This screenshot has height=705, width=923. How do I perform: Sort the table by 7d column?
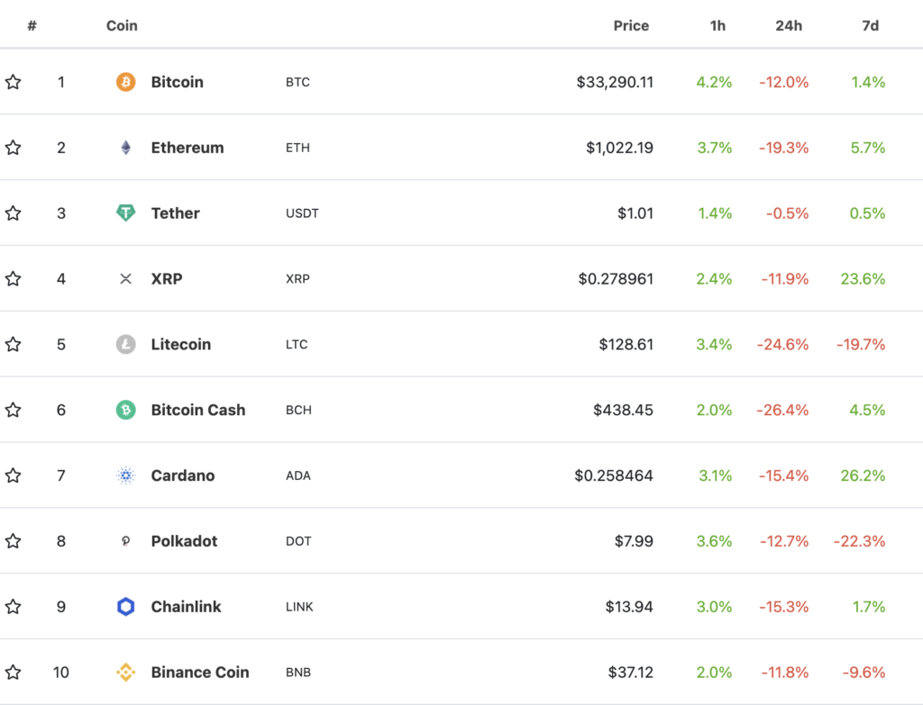pos(870,25)
